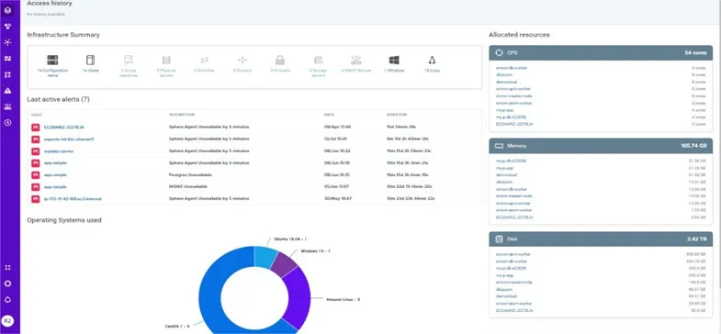Click the NGINX Unavailable alert description
The width and height of the screenshot is (721, 334).
tap(188, 187)
